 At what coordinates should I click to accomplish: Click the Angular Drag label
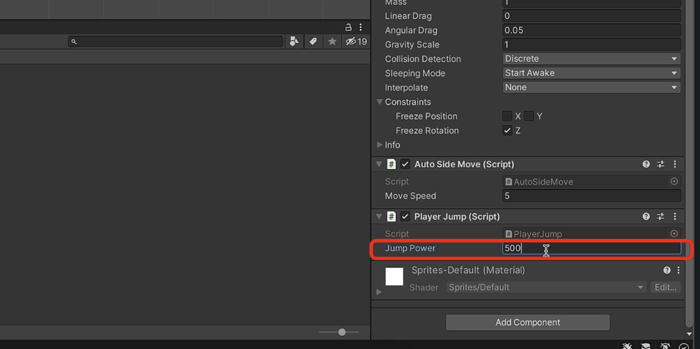point(411,30)
